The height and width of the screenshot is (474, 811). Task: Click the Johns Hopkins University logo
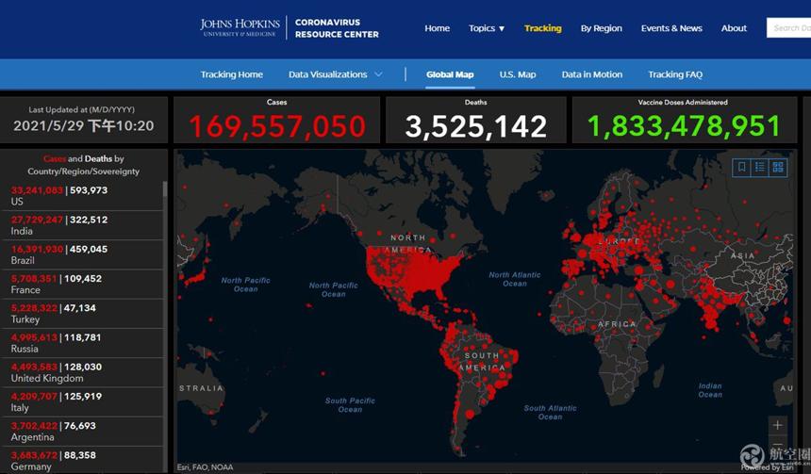(240, 27)
